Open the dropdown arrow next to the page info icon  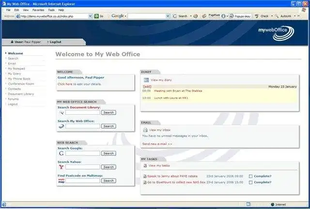point(227,16)
